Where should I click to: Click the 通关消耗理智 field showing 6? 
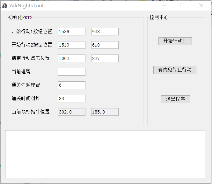pos(72,85)
